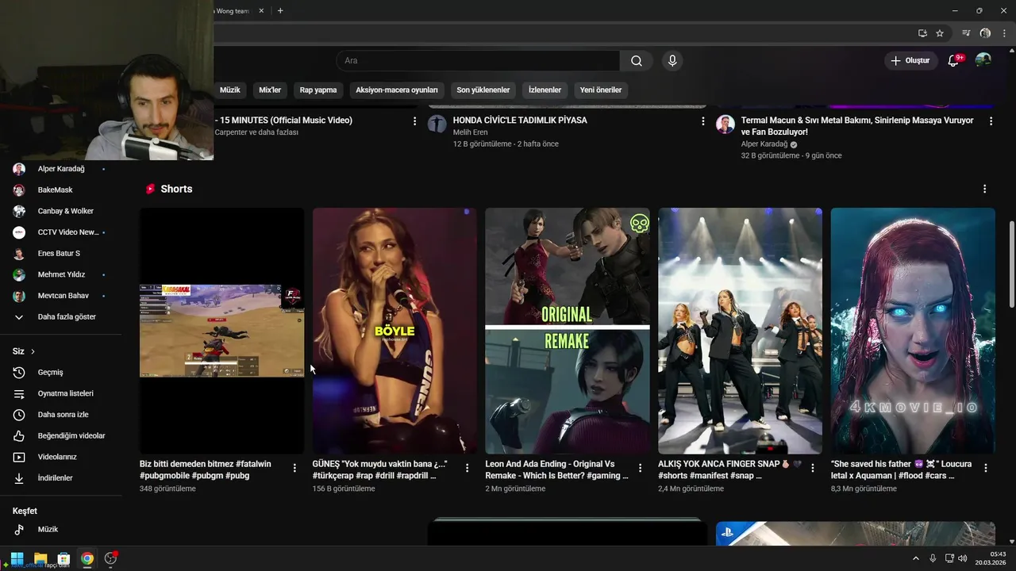Open options for 15 MINUTES music video
The image size is (1016, 571).
tap(414, 121)
